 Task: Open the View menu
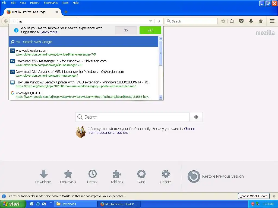[23, 3]
